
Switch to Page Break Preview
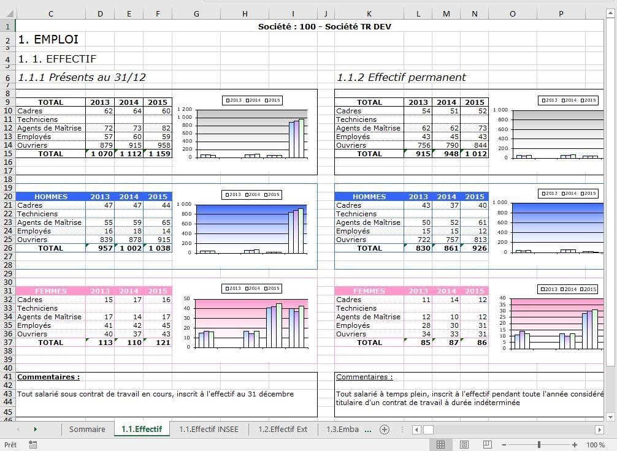pos(487,445)
